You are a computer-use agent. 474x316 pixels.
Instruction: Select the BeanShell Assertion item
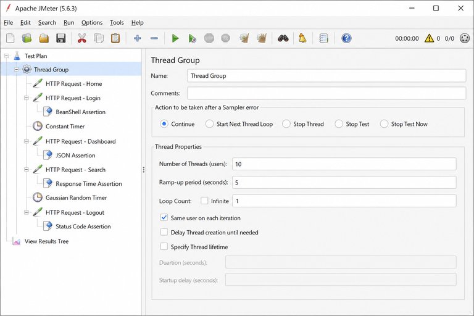pyautogui.click(x=81, y=112)
